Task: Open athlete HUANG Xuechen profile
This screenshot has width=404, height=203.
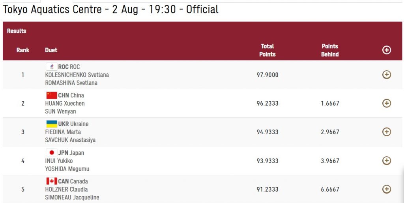Action: click(65, 103)
